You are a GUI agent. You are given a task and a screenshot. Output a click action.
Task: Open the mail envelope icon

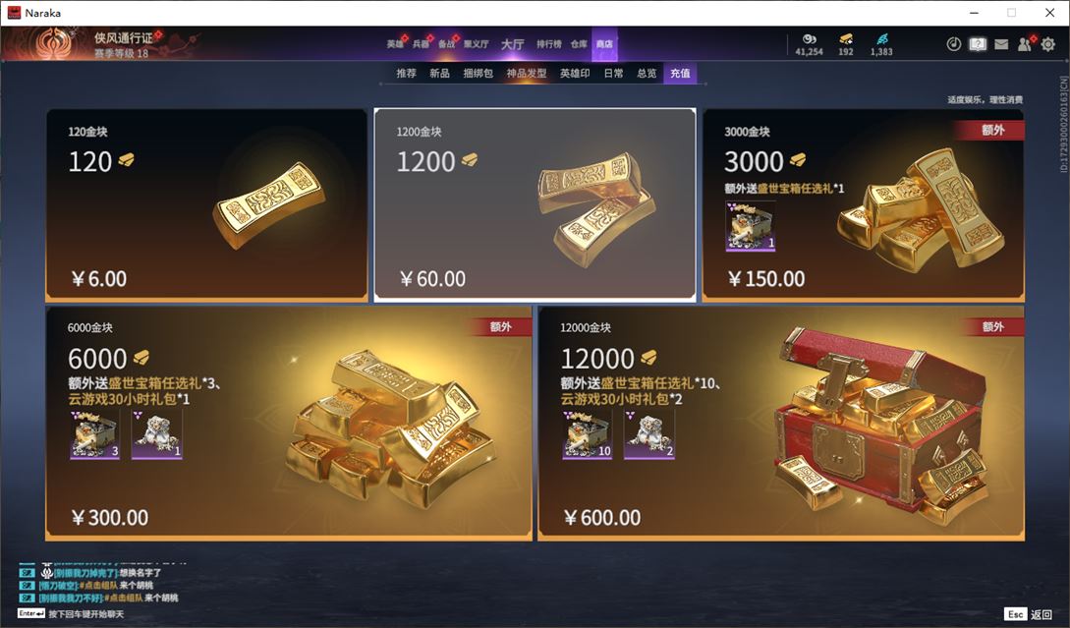pos(1001,43)
